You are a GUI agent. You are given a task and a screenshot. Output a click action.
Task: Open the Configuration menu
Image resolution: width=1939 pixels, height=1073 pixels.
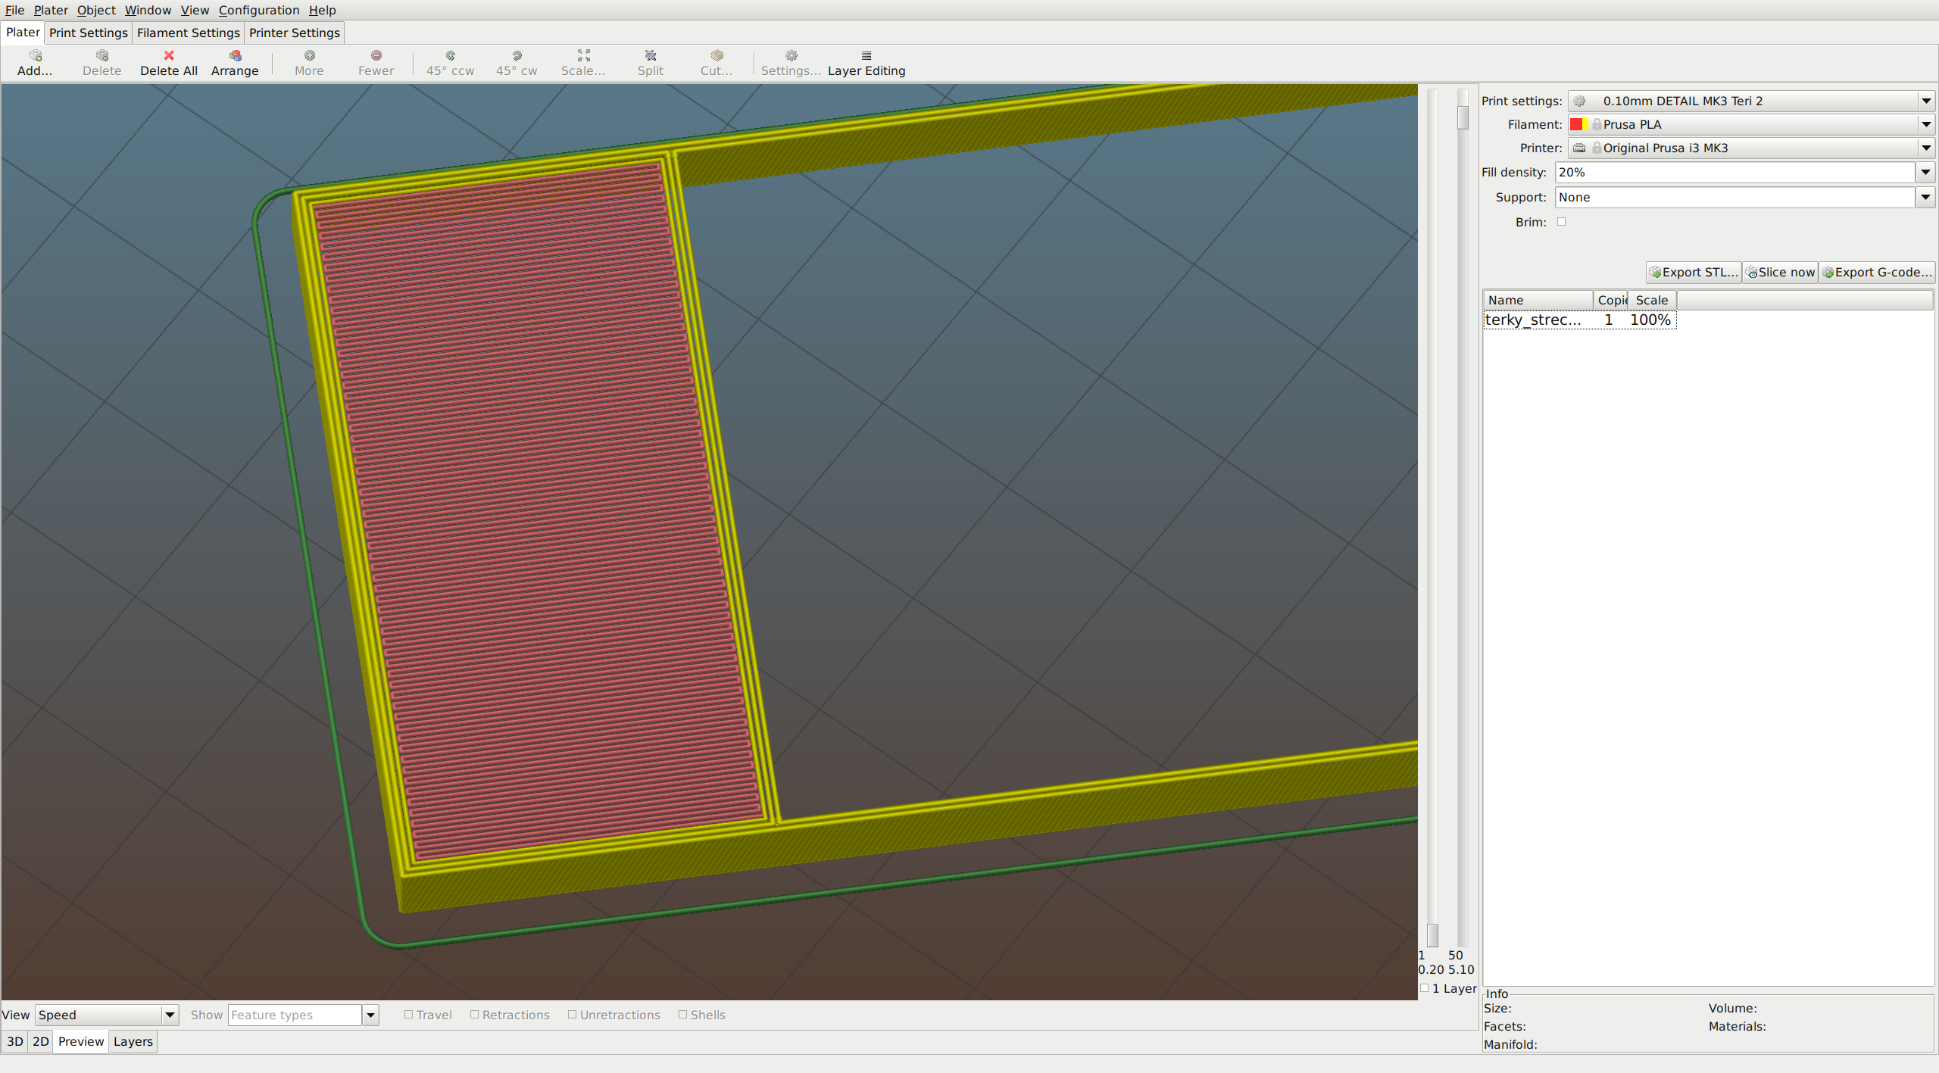[259, 10]
